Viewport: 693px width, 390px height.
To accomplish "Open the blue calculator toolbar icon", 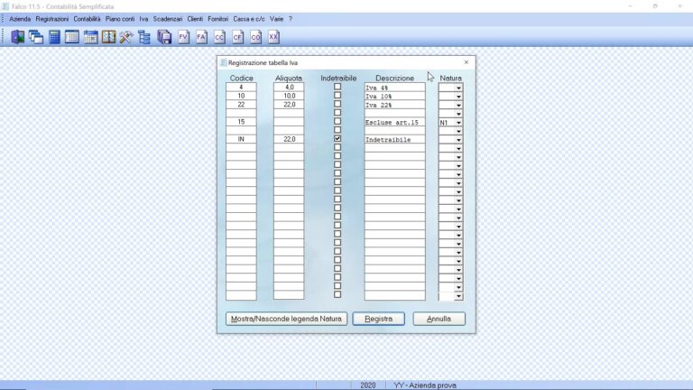I will (x=54, y=37).
